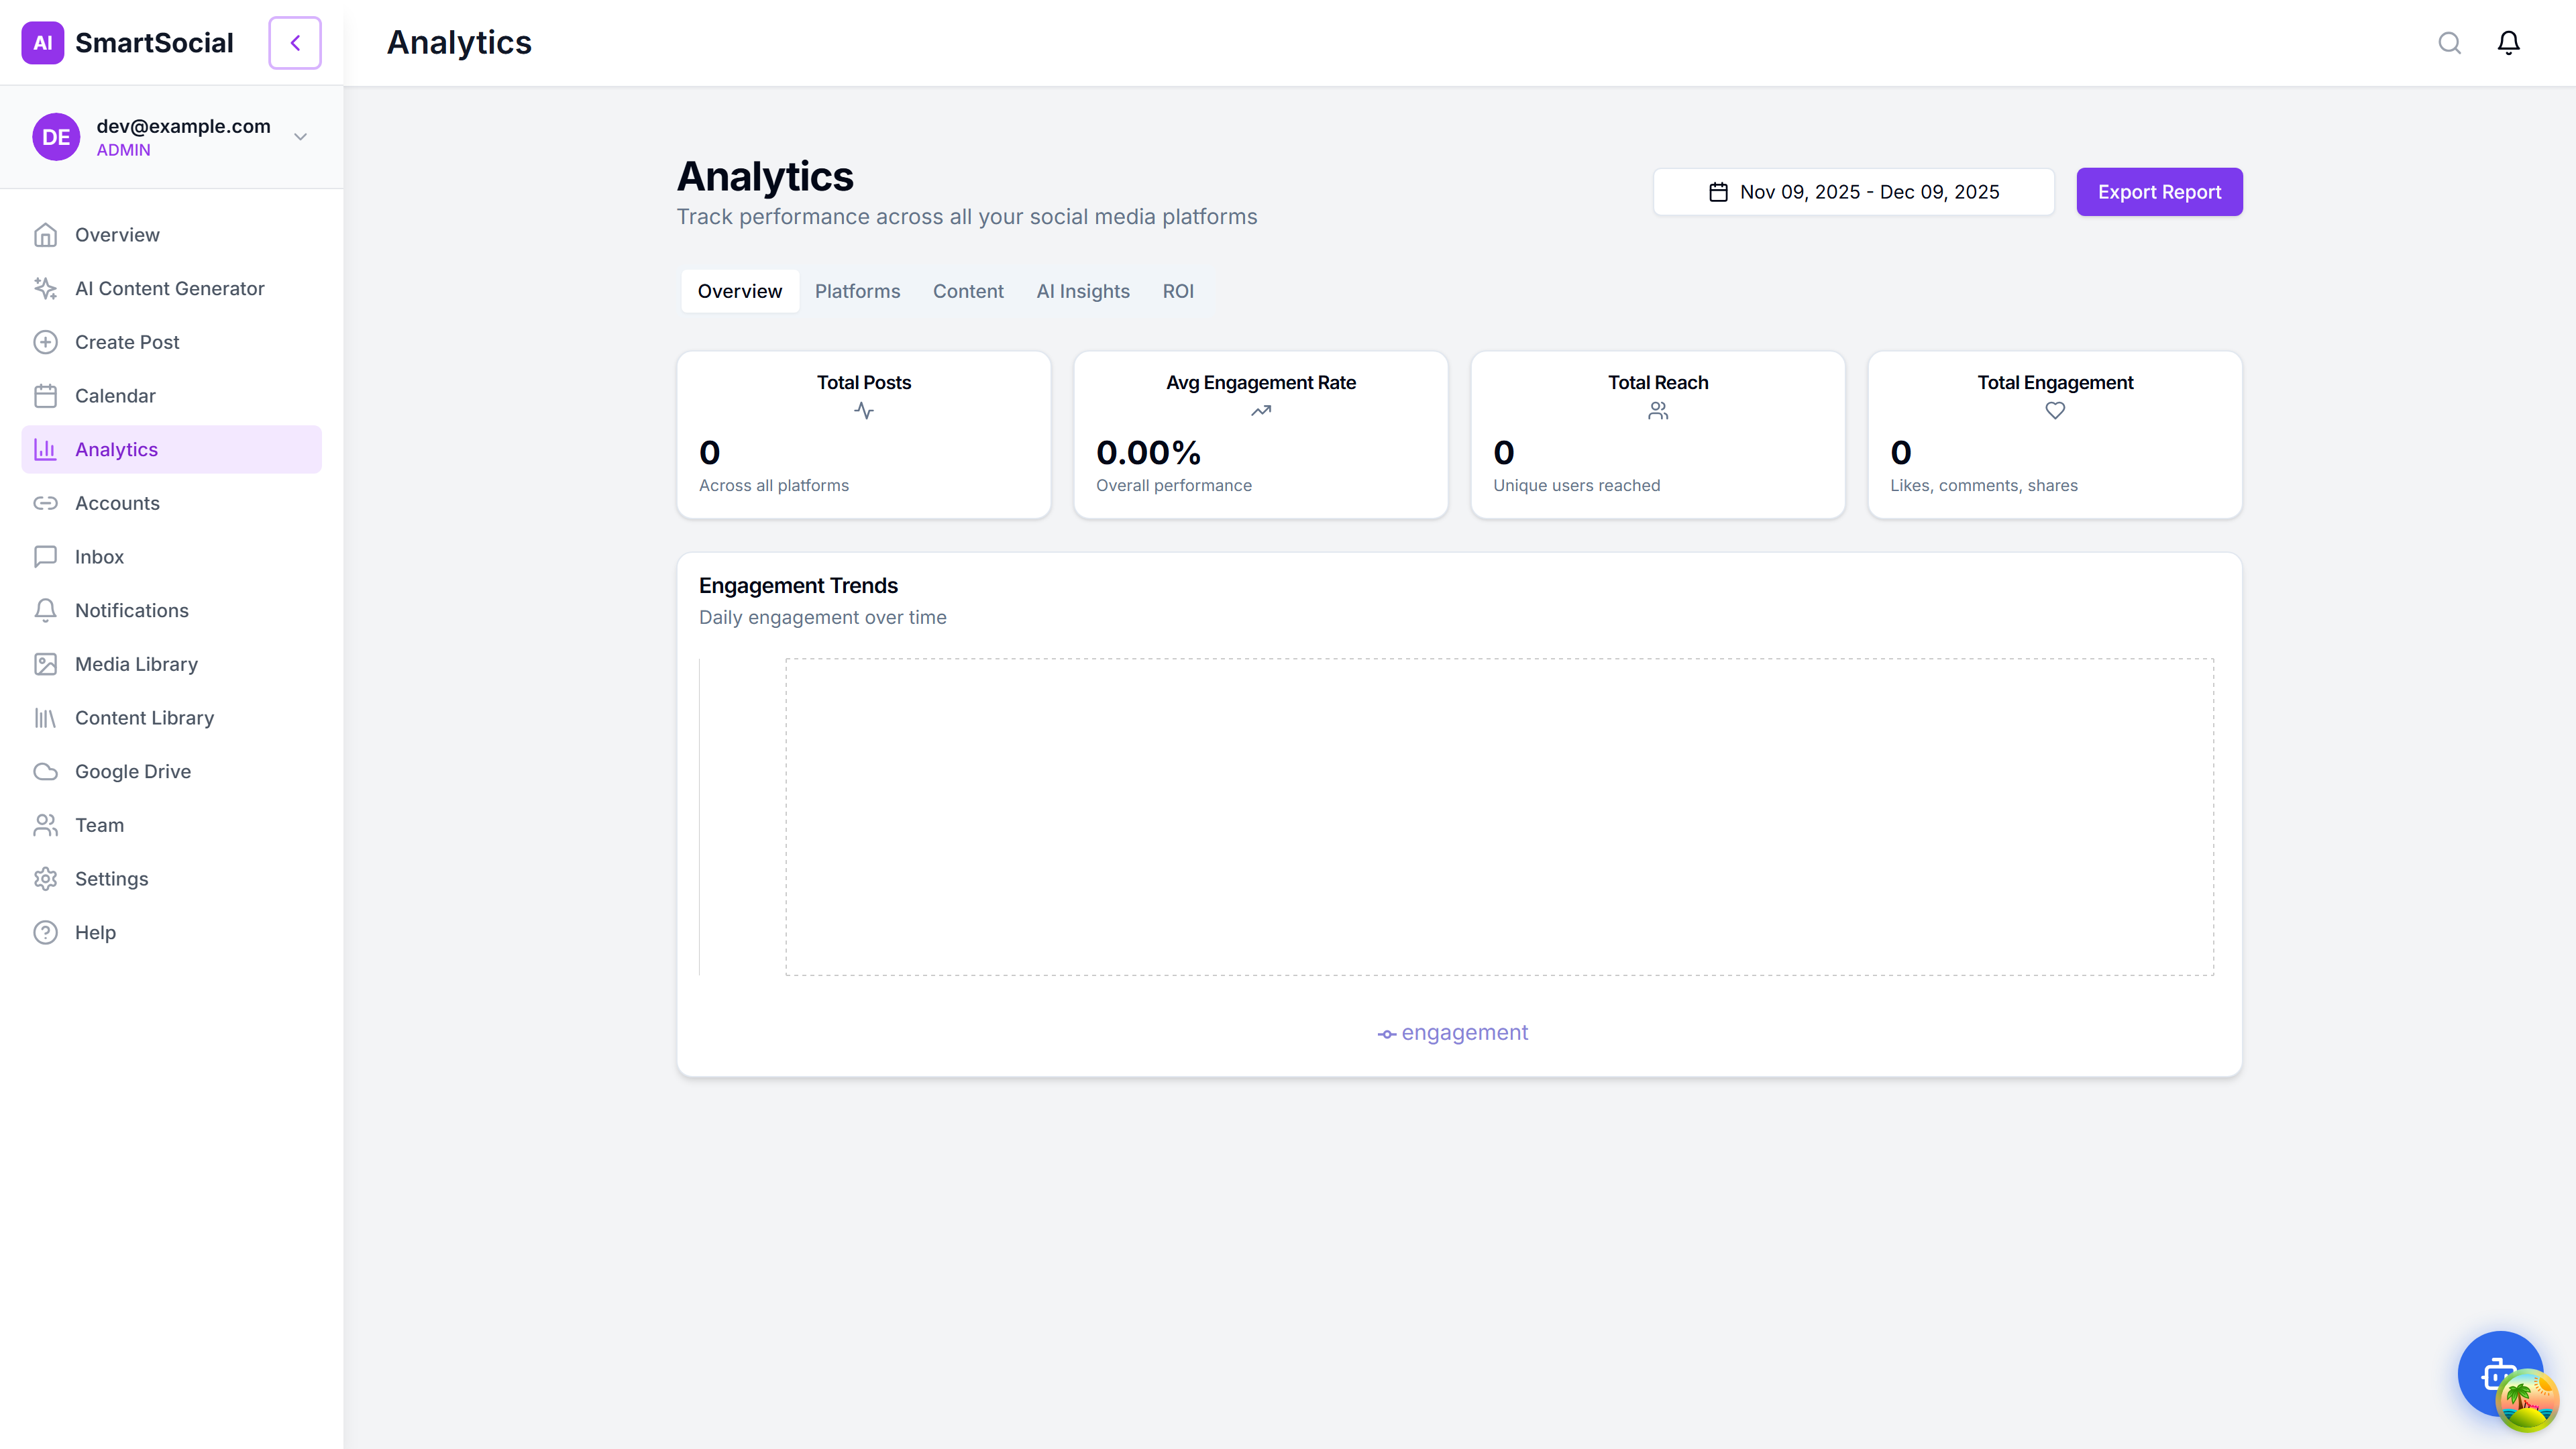Viewport: 2576px width, 1449px height.
Task: Toggle the engagement legend in chart
Action: point(1452,1033)
